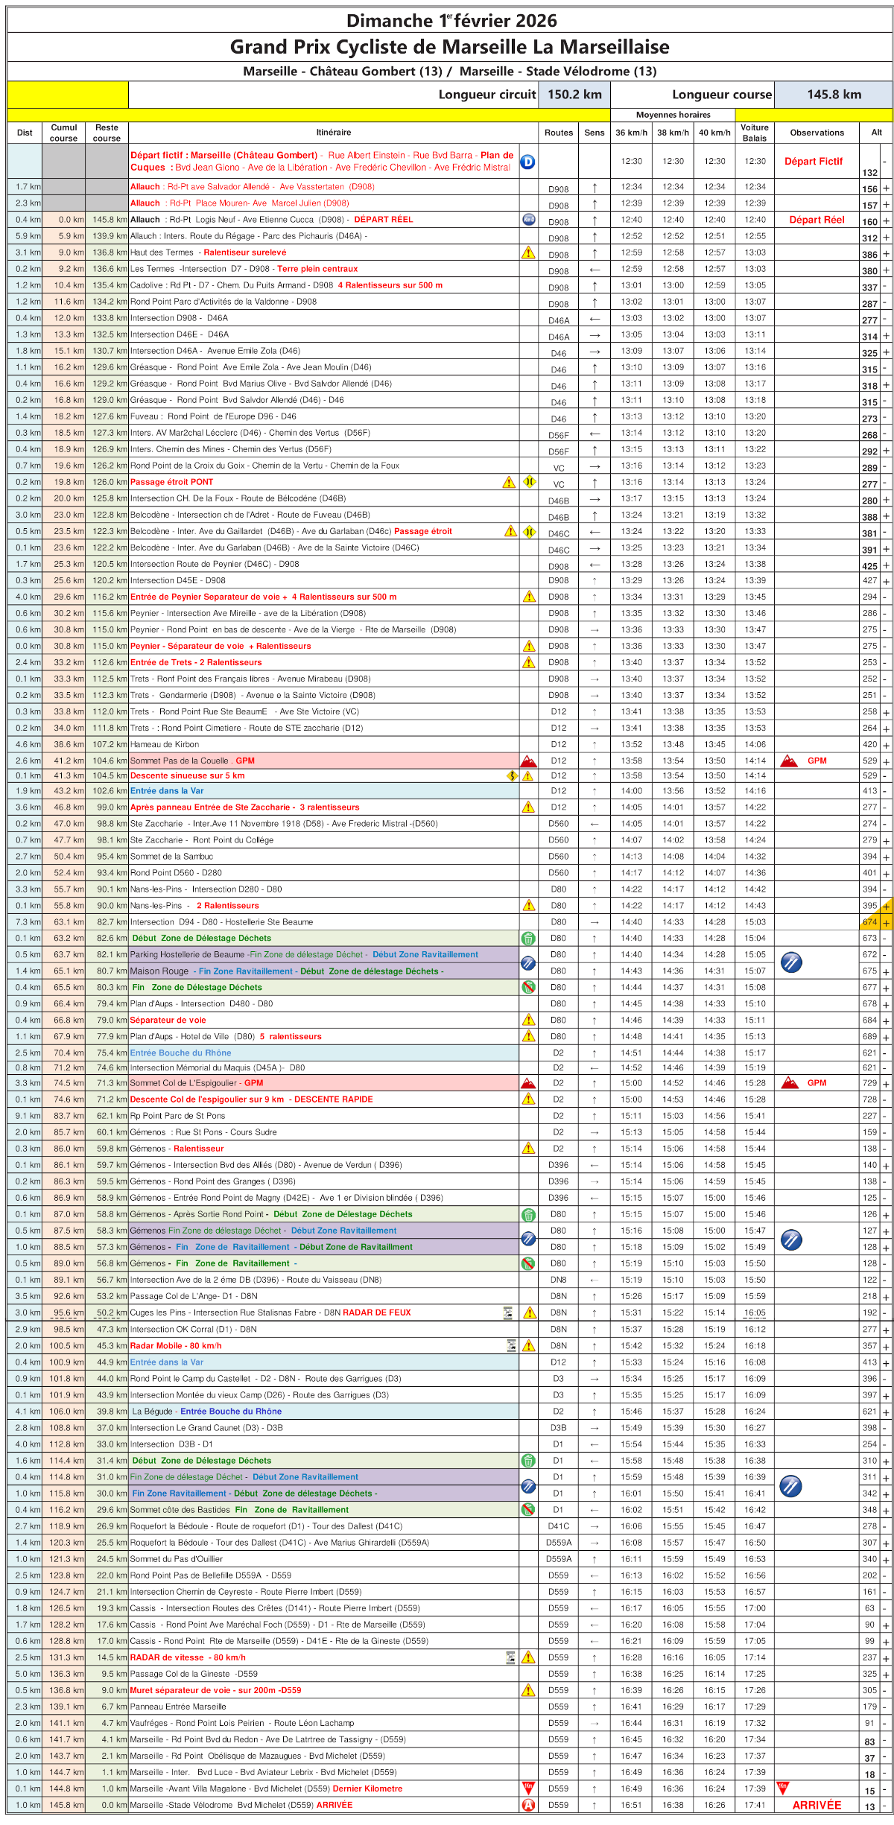Click the yellow cell left of Longueur circuit
The image size is (894, 1825).
(x=68, y=95)
